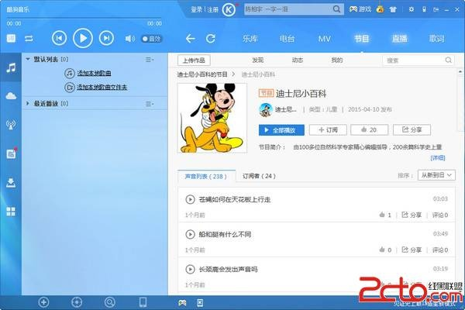The image size is (465, 310).
Task: Share the 船和艇有什么不同 track
Action: pos(412,250)
